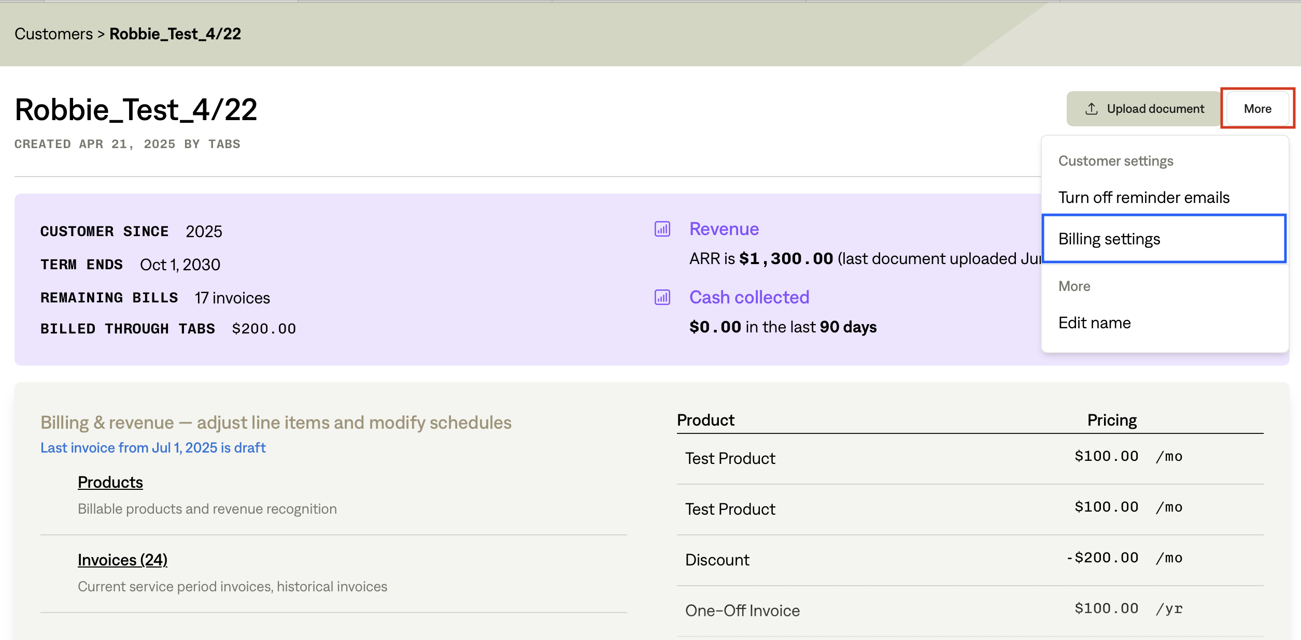Click Edit name in the More menu
Image resolution: width=1301 pixels, height=640 pixels.
coord(1094,322)
